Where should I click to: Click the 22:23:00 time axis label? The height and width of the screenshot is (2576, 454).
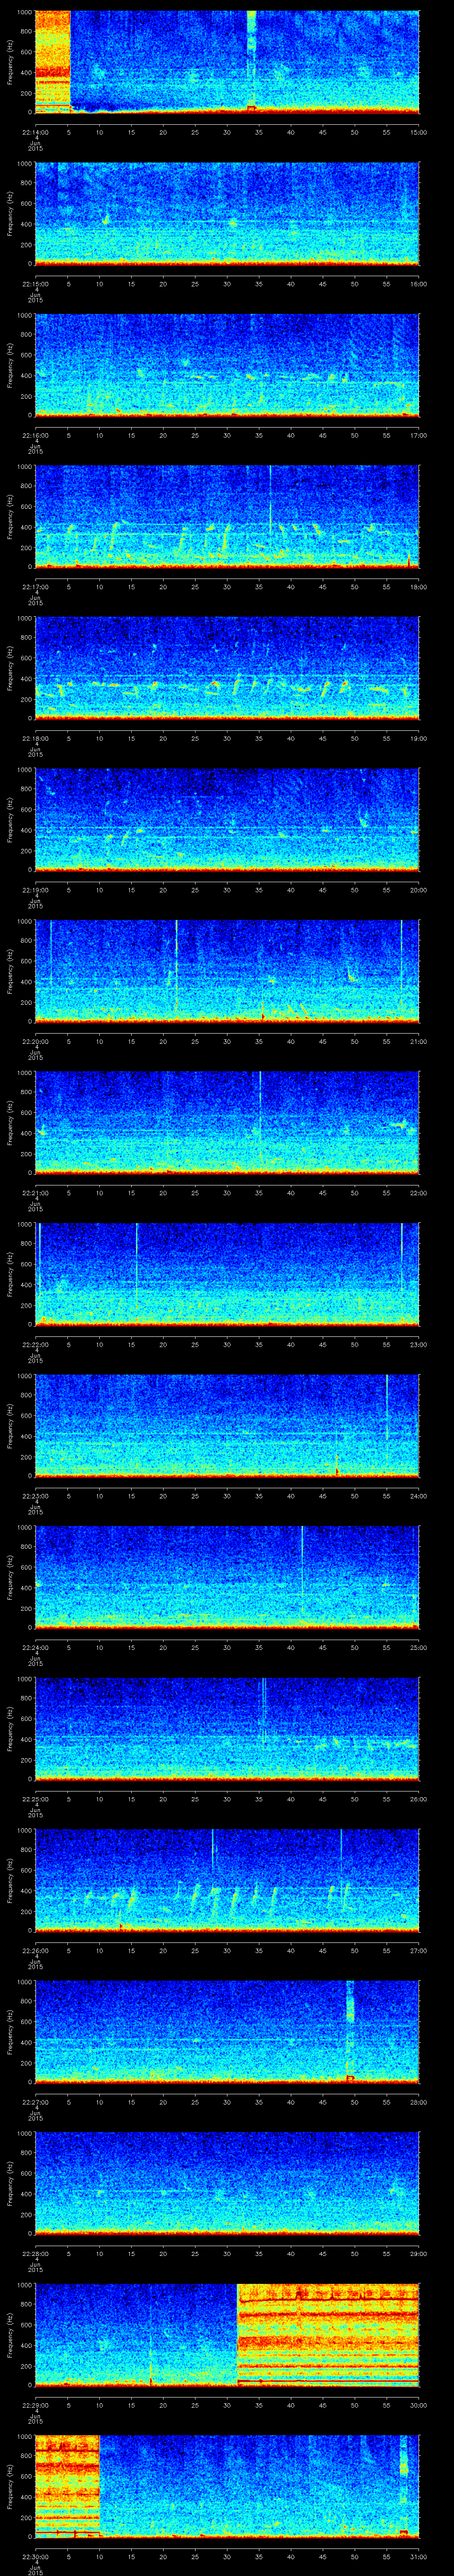click(35, 1496)
